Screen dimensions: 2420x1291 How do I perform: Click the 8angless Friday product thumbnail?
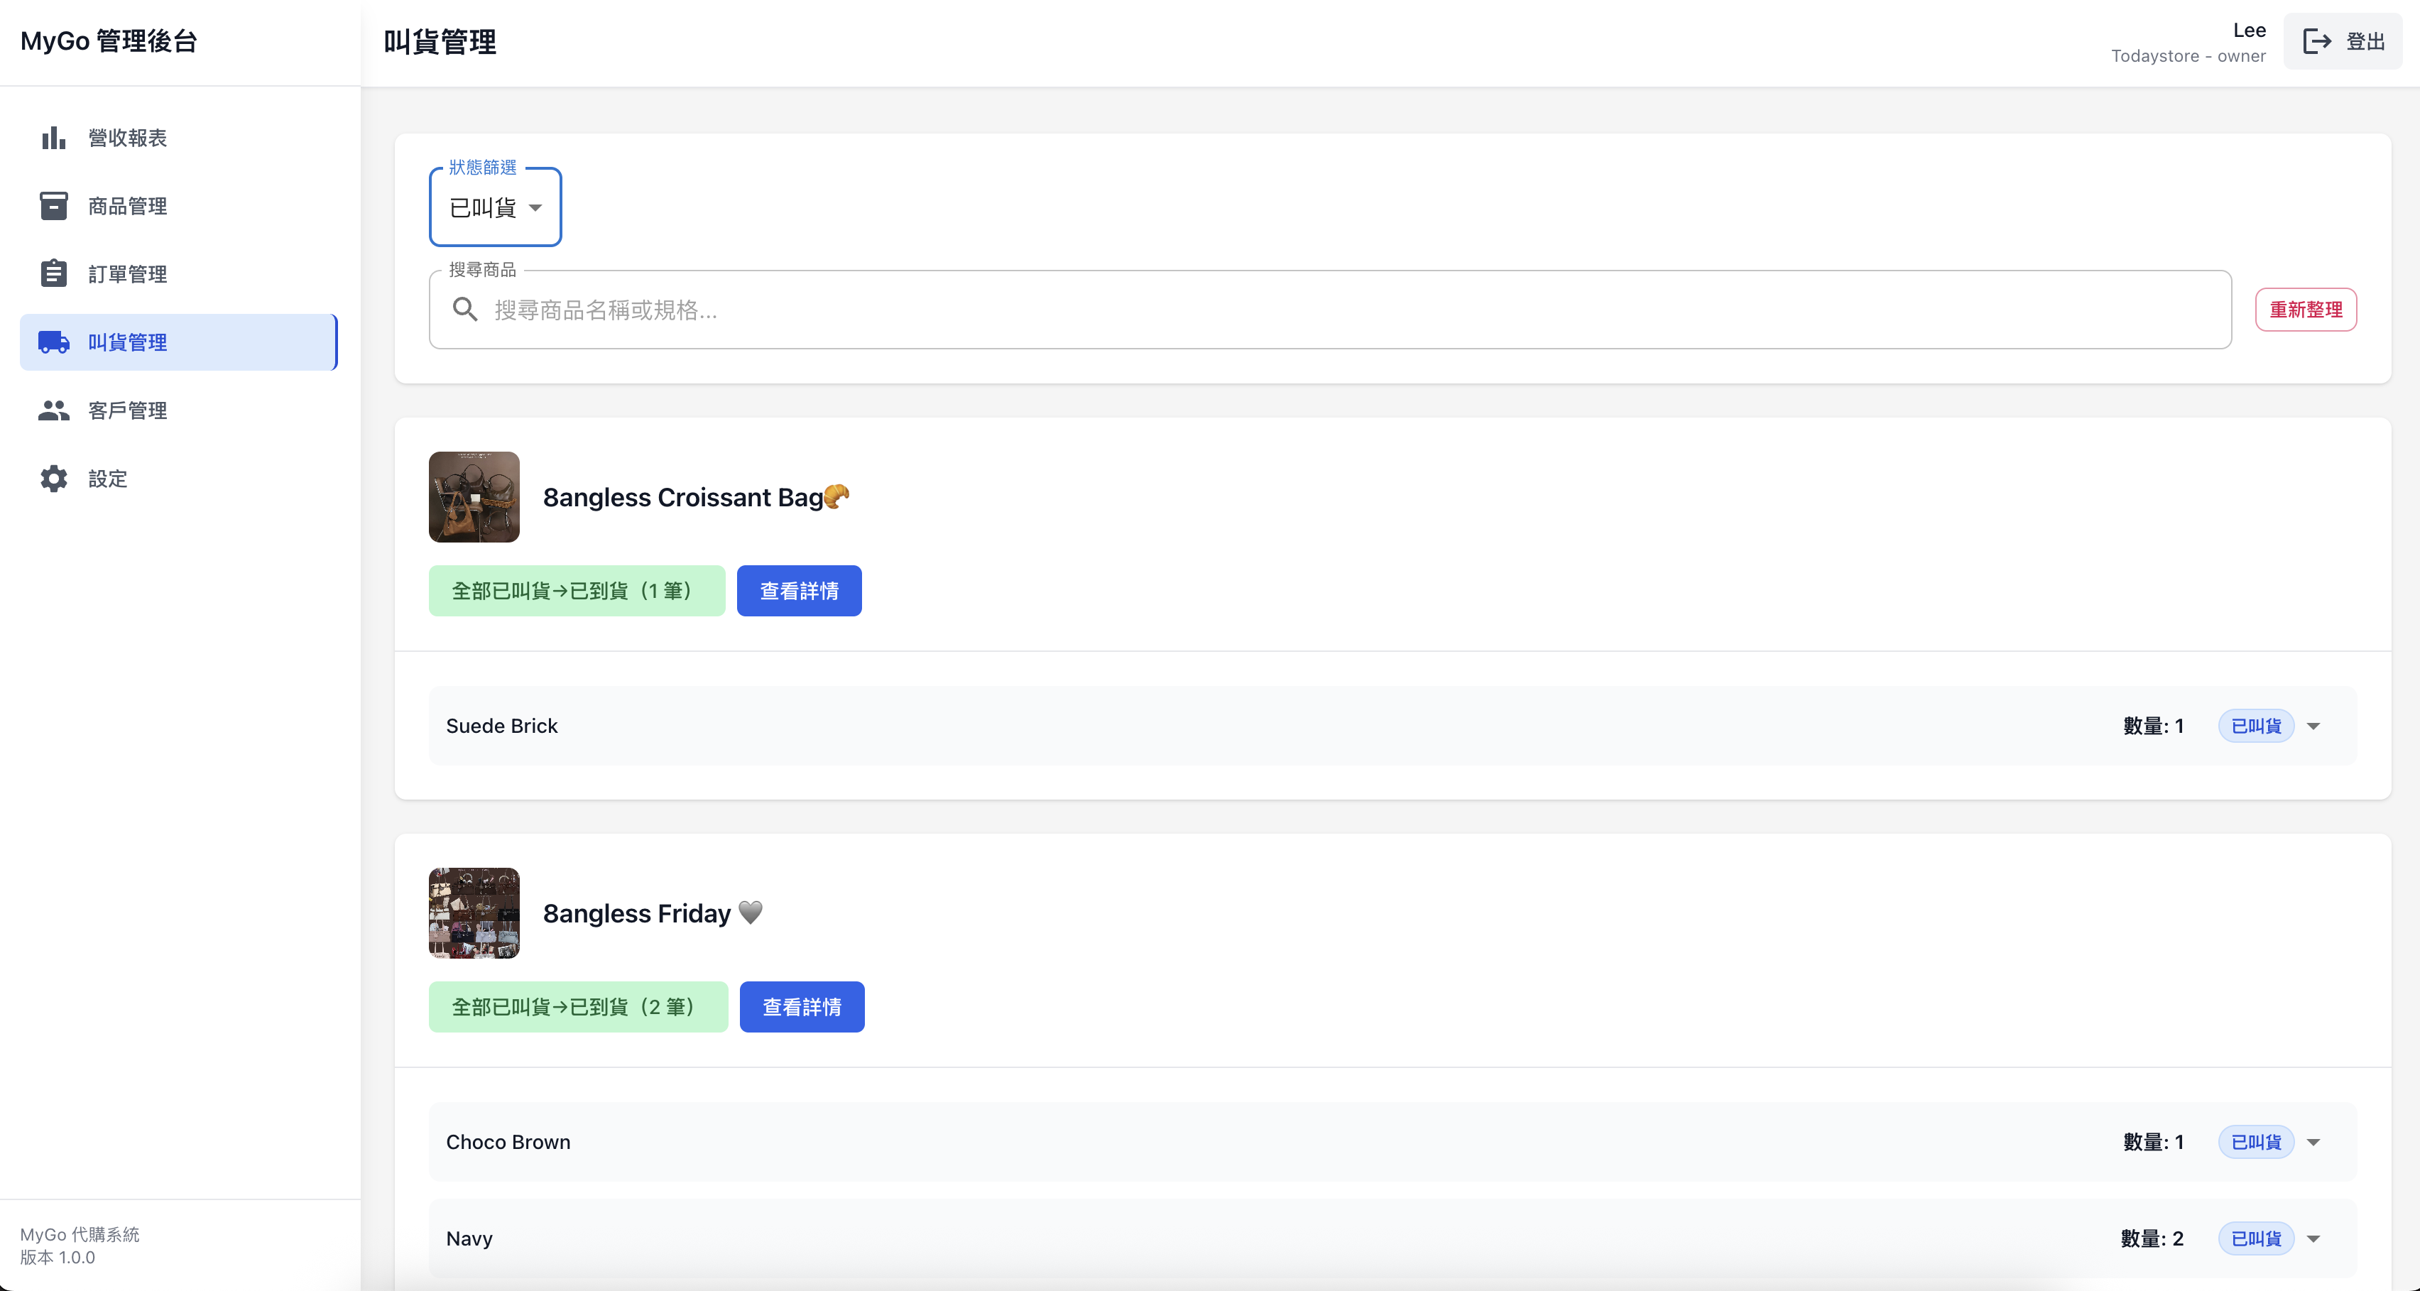point(474,913)
